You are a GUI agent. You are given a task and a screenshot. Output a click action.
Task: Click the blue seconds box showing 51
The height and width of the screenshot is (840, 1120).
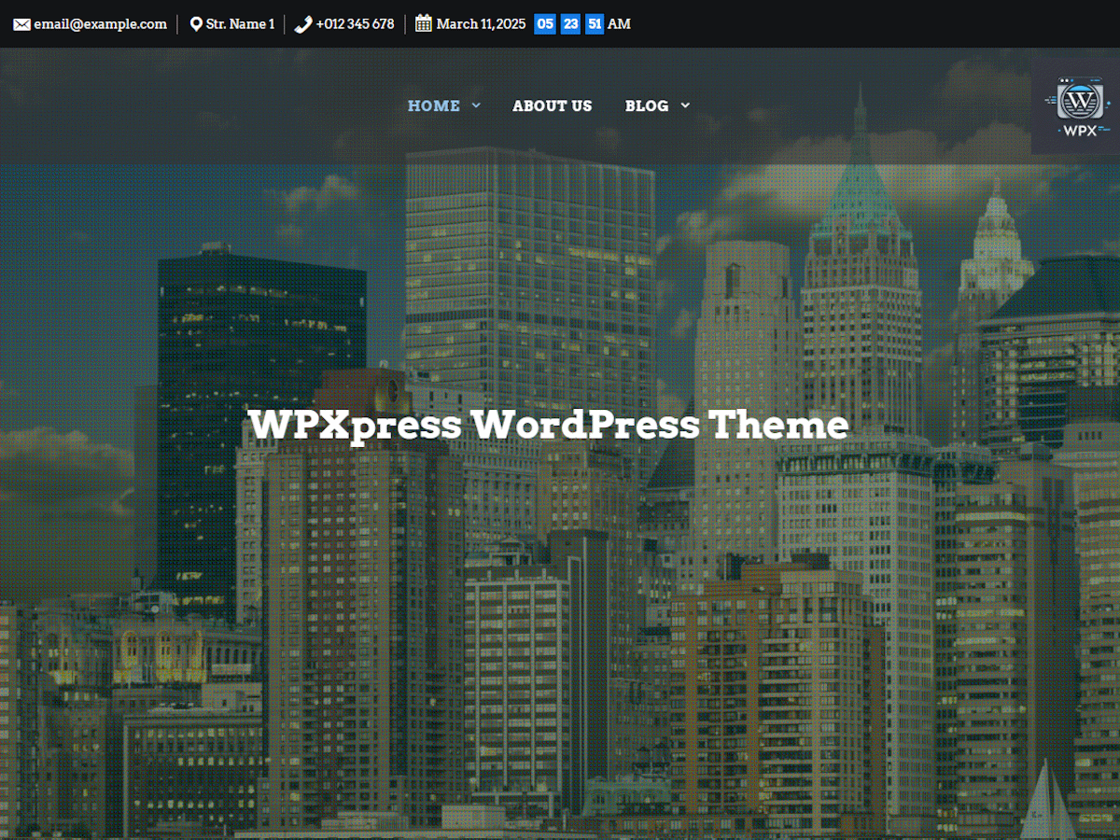click(x=595, y=24)
